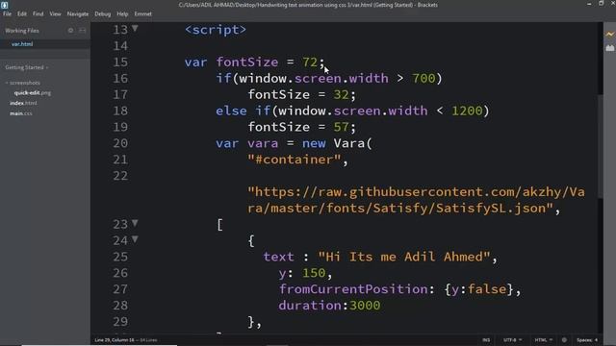Image resolution: width=616 pixels, height=346 pixels.
Task: Open the View menu
Action: point(55,13)
